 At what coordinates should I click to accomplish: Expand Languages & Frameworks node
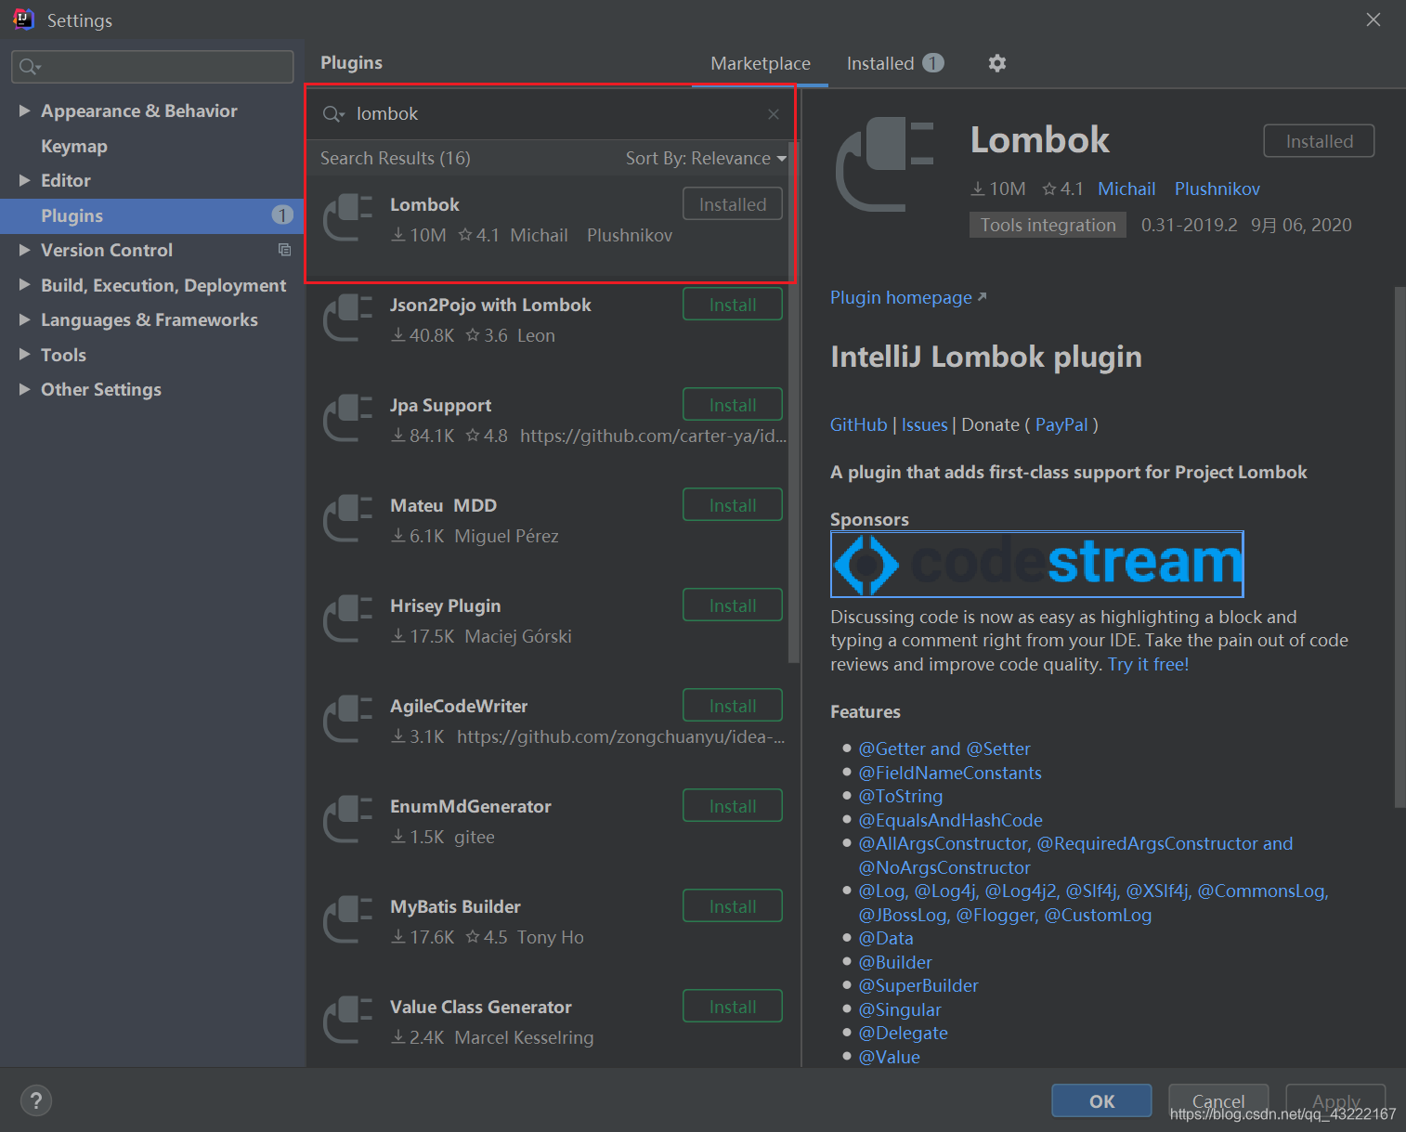[25, 319]
